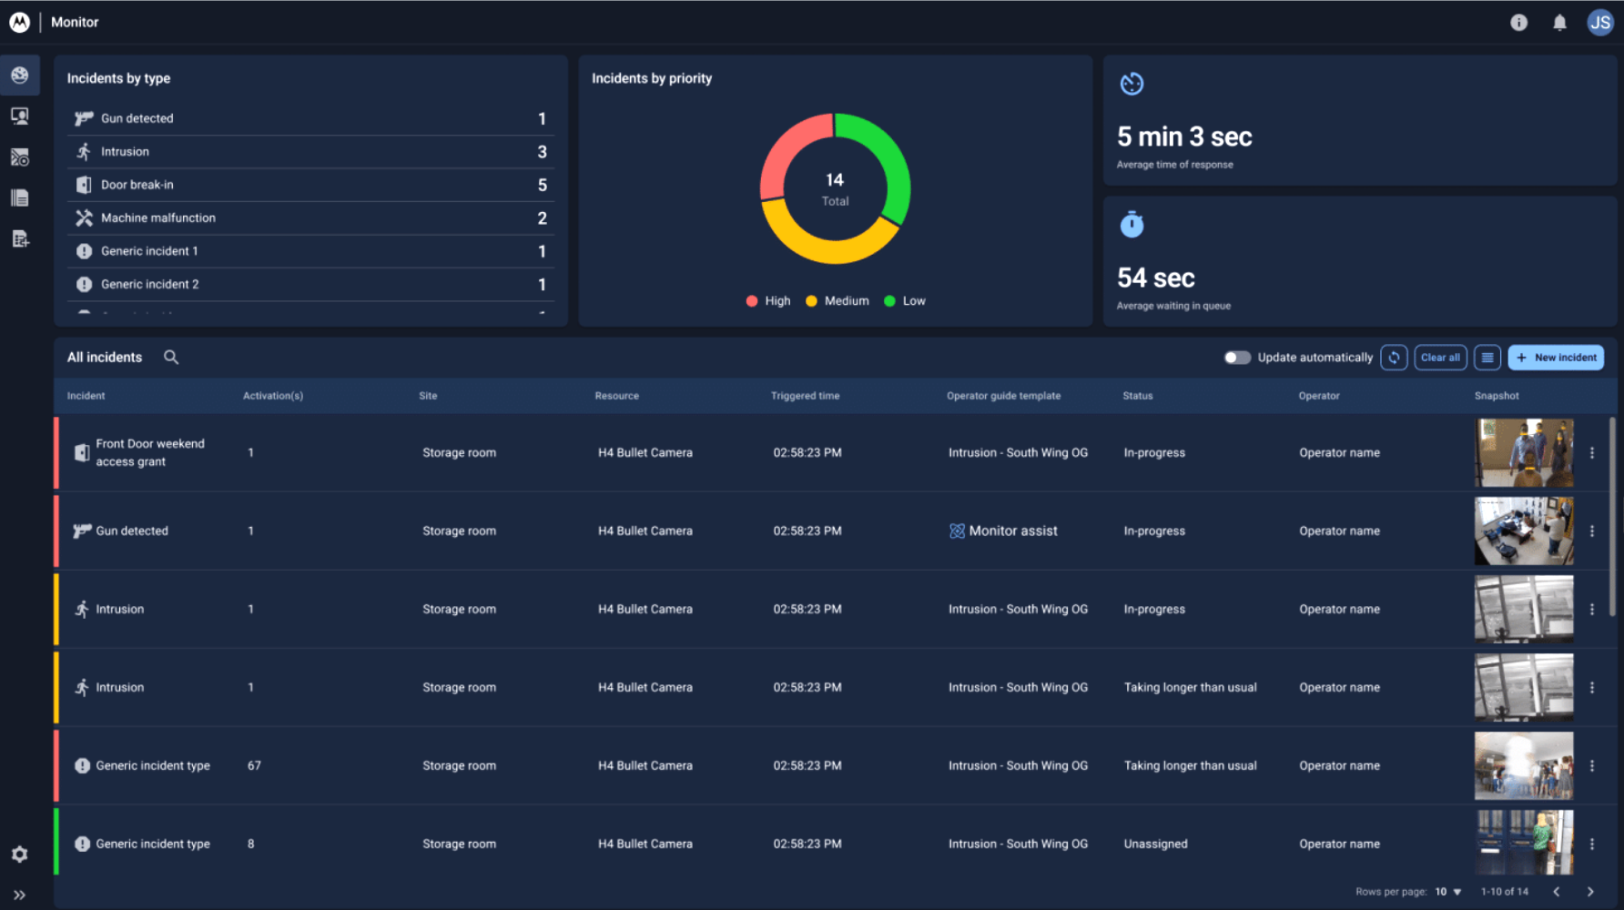Viewport: 1624px width, 910px height.
Task: Enable the Update automatically toggle
Action: [1238, 357]
